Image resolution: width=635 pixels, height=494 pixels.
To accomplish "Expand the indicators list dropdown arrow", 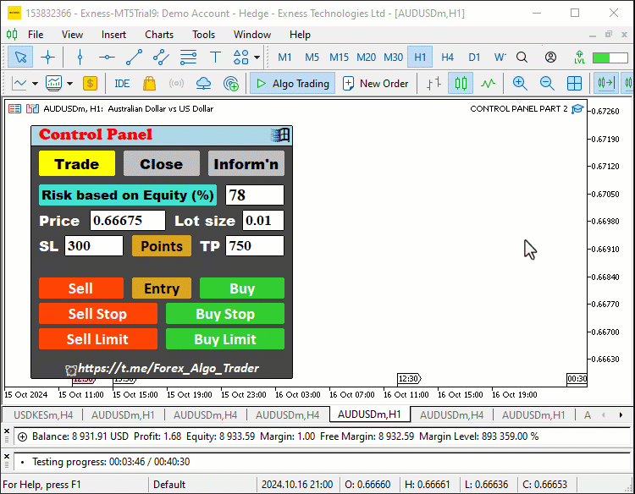I will tap(69, 84).
